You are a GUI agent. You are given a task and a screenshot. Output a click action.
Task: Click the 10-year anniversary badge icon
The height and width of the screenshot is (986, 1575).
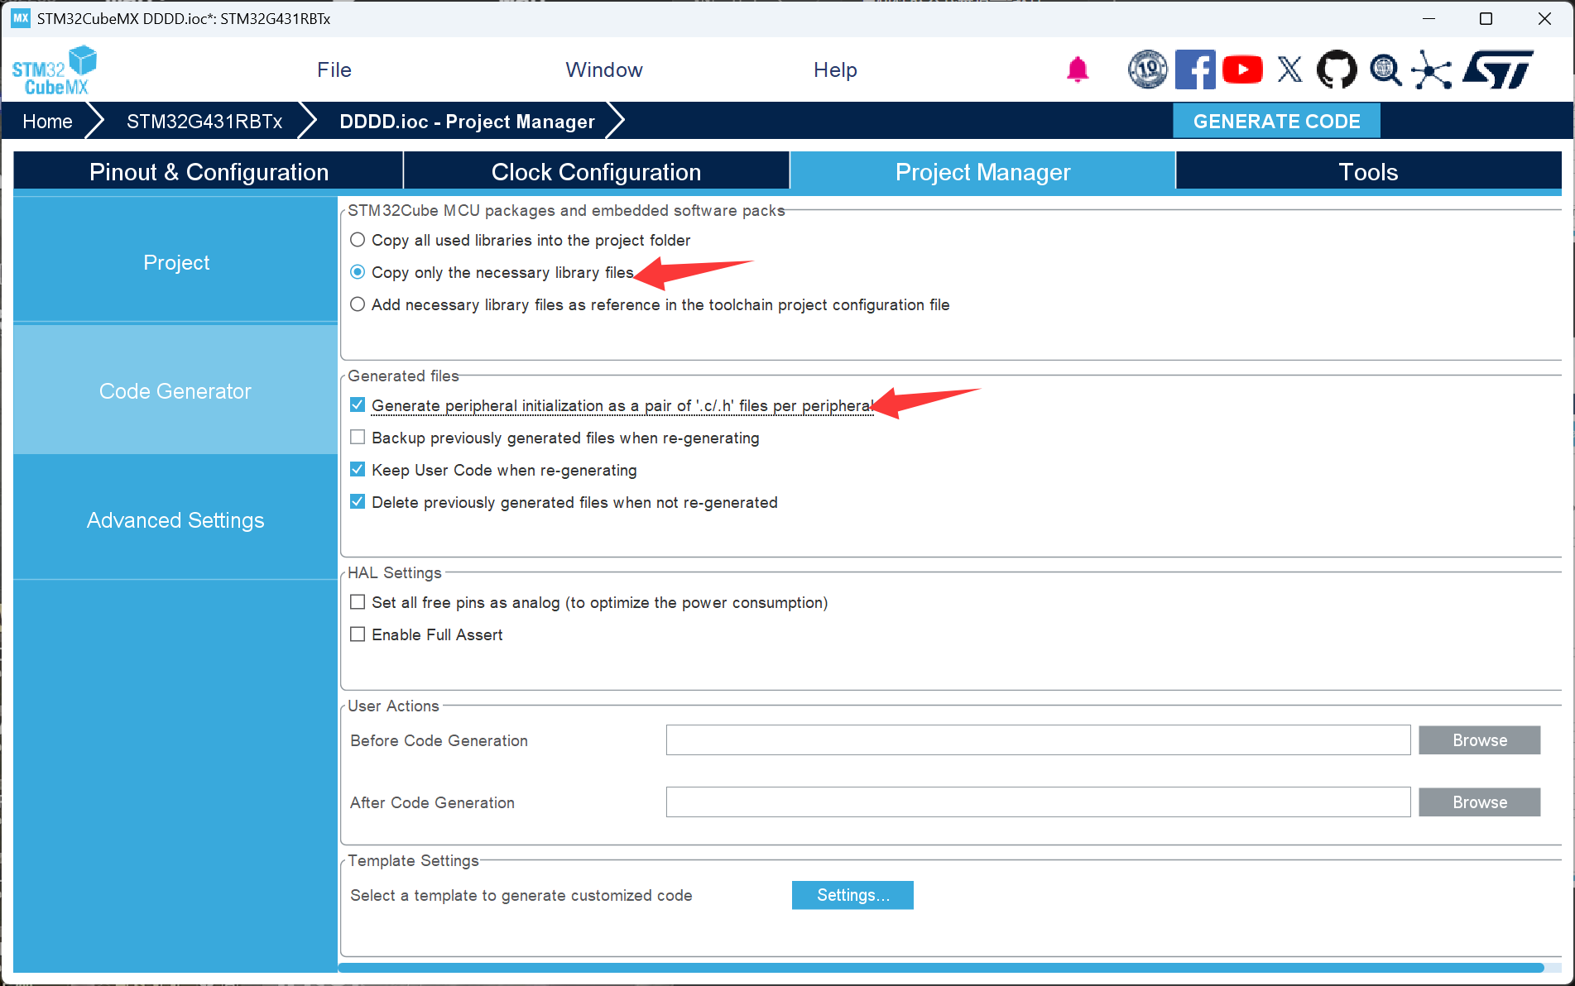[1147, 69]
